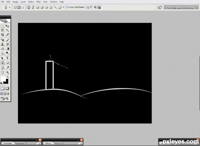Switch to Full Screen mode
This screenshot has height=146, width=200.
[8, 94]
